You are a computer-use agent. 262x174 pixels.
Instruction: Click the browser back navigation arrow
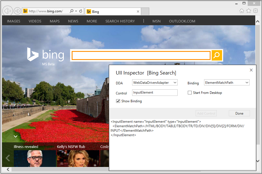(7, 11)
